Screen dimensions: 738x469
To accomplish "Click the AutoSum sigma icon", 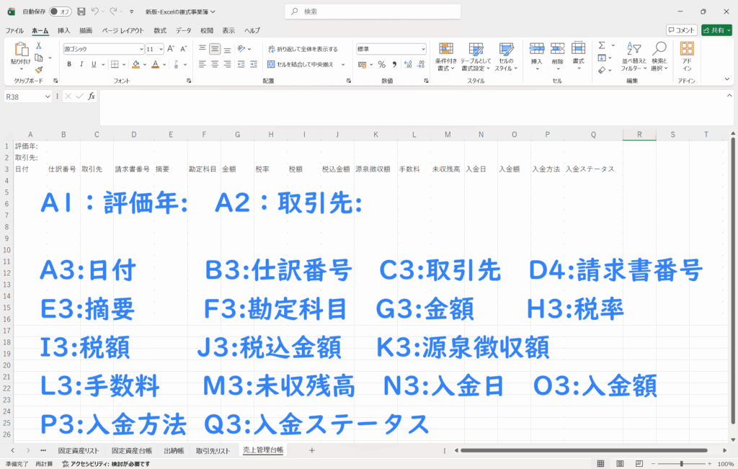I will pos(602,45).
